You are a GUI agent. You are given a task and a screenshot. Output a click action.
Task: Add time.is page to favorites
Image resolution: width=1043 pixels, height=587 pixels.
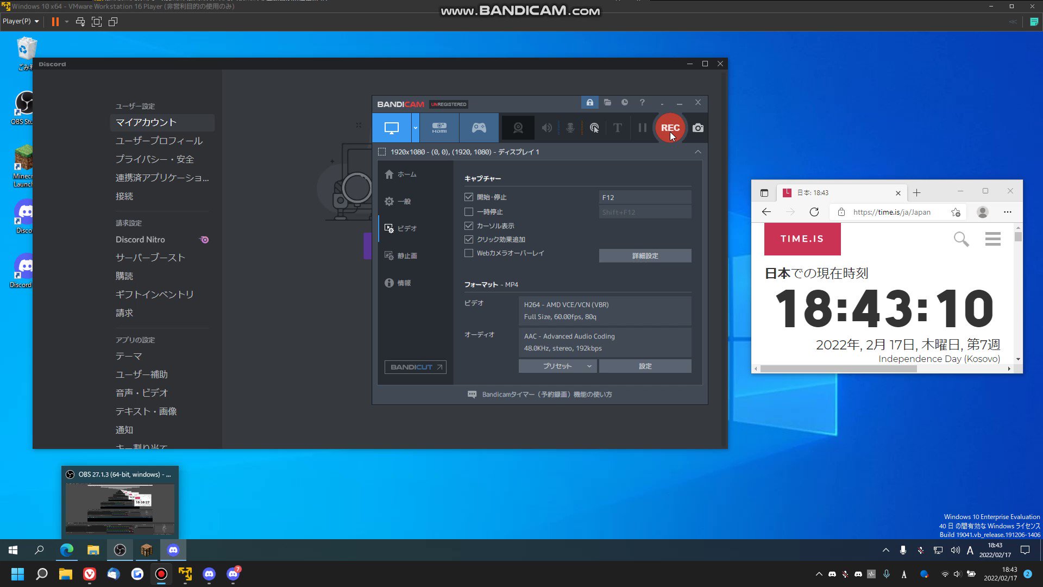(956, 212)
